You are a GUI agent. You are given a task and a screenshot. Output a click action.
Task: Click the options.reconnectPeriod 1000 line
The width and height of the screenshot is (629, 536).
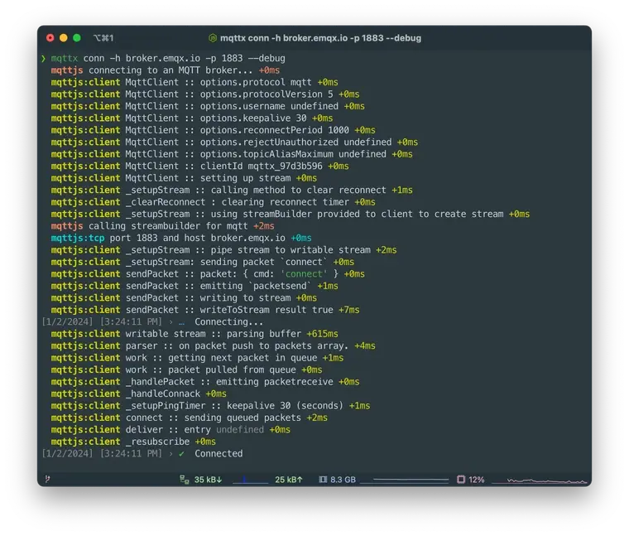click(x=213, y=131)
